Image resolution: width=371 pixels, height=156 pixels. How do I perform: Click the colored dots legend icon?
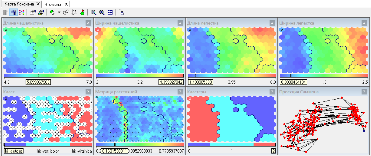(22, 12)
